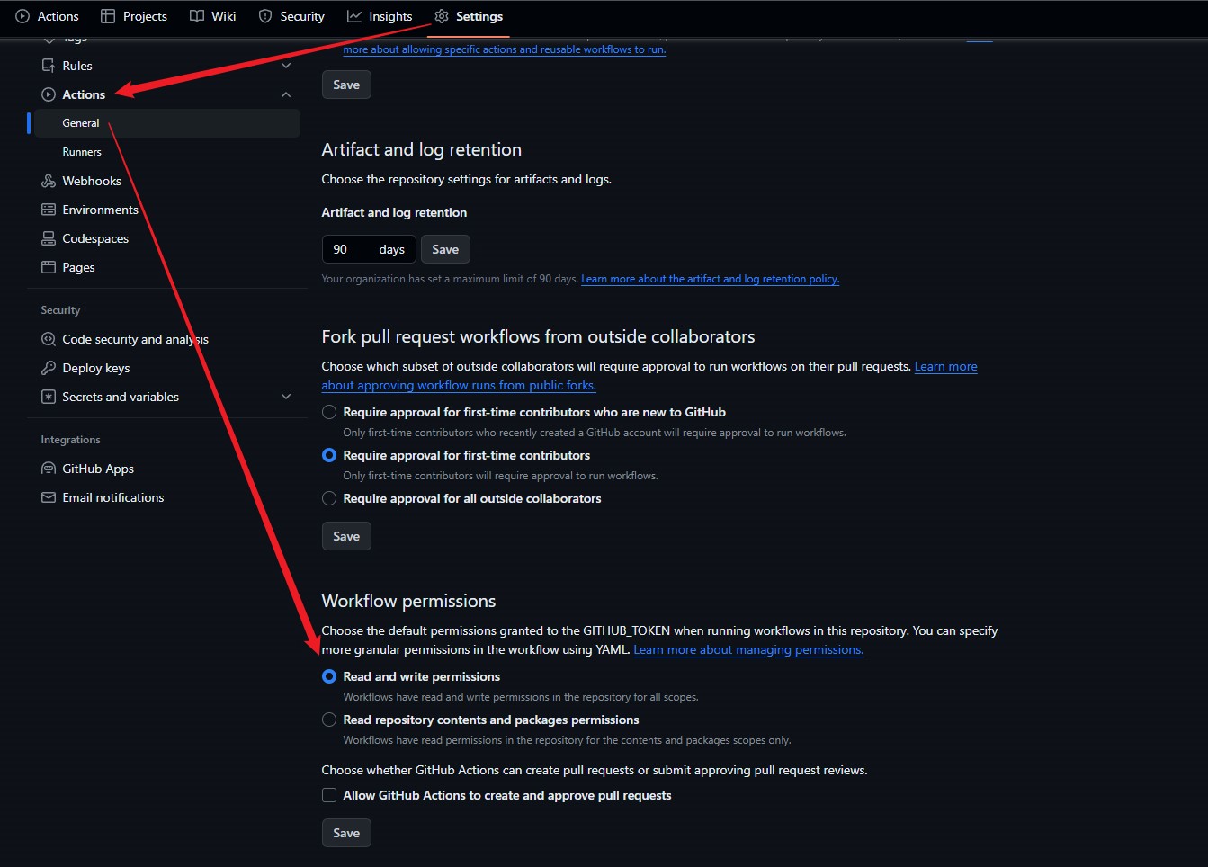This screenshot has height=867, width=1208.
Task: Click the Codespaces icon
Action: [x=49, y=238]
